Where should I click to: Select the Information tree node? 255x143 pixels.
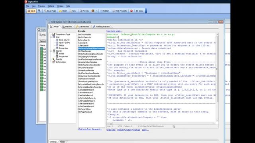click(61, 62)
